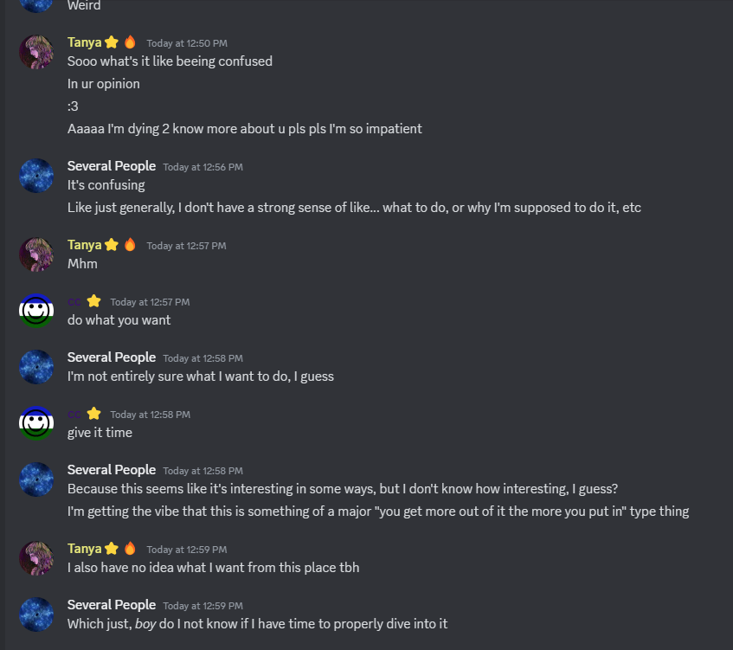Click the star badge above "give it time"
Viewport: 733px width, 650px height.
coord(94,414)
